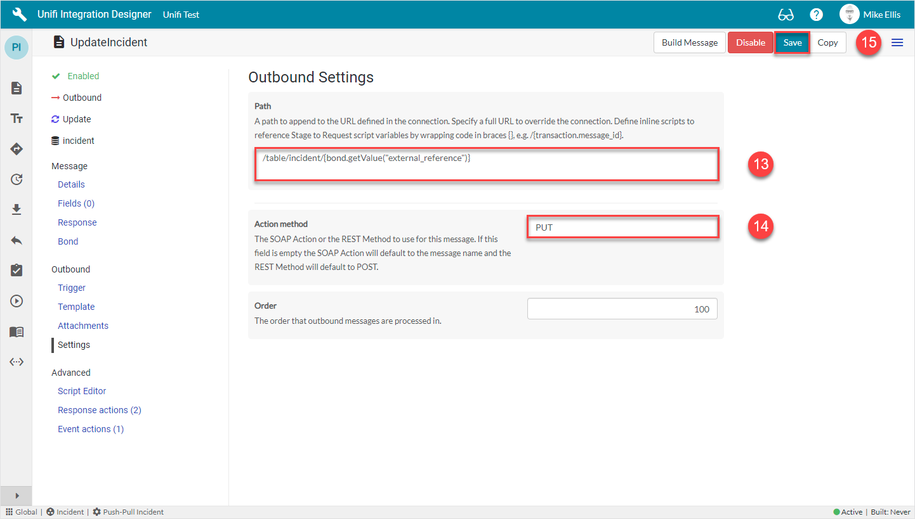Open Response actions (2) section
915x519 pixels.
point(99,410)
